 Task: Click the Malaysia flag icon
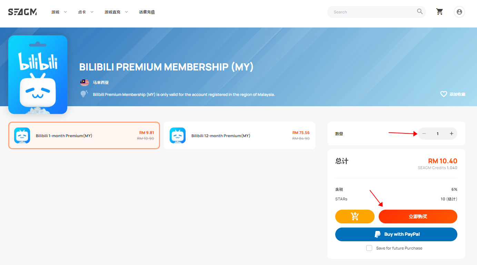tap(85, 82)
